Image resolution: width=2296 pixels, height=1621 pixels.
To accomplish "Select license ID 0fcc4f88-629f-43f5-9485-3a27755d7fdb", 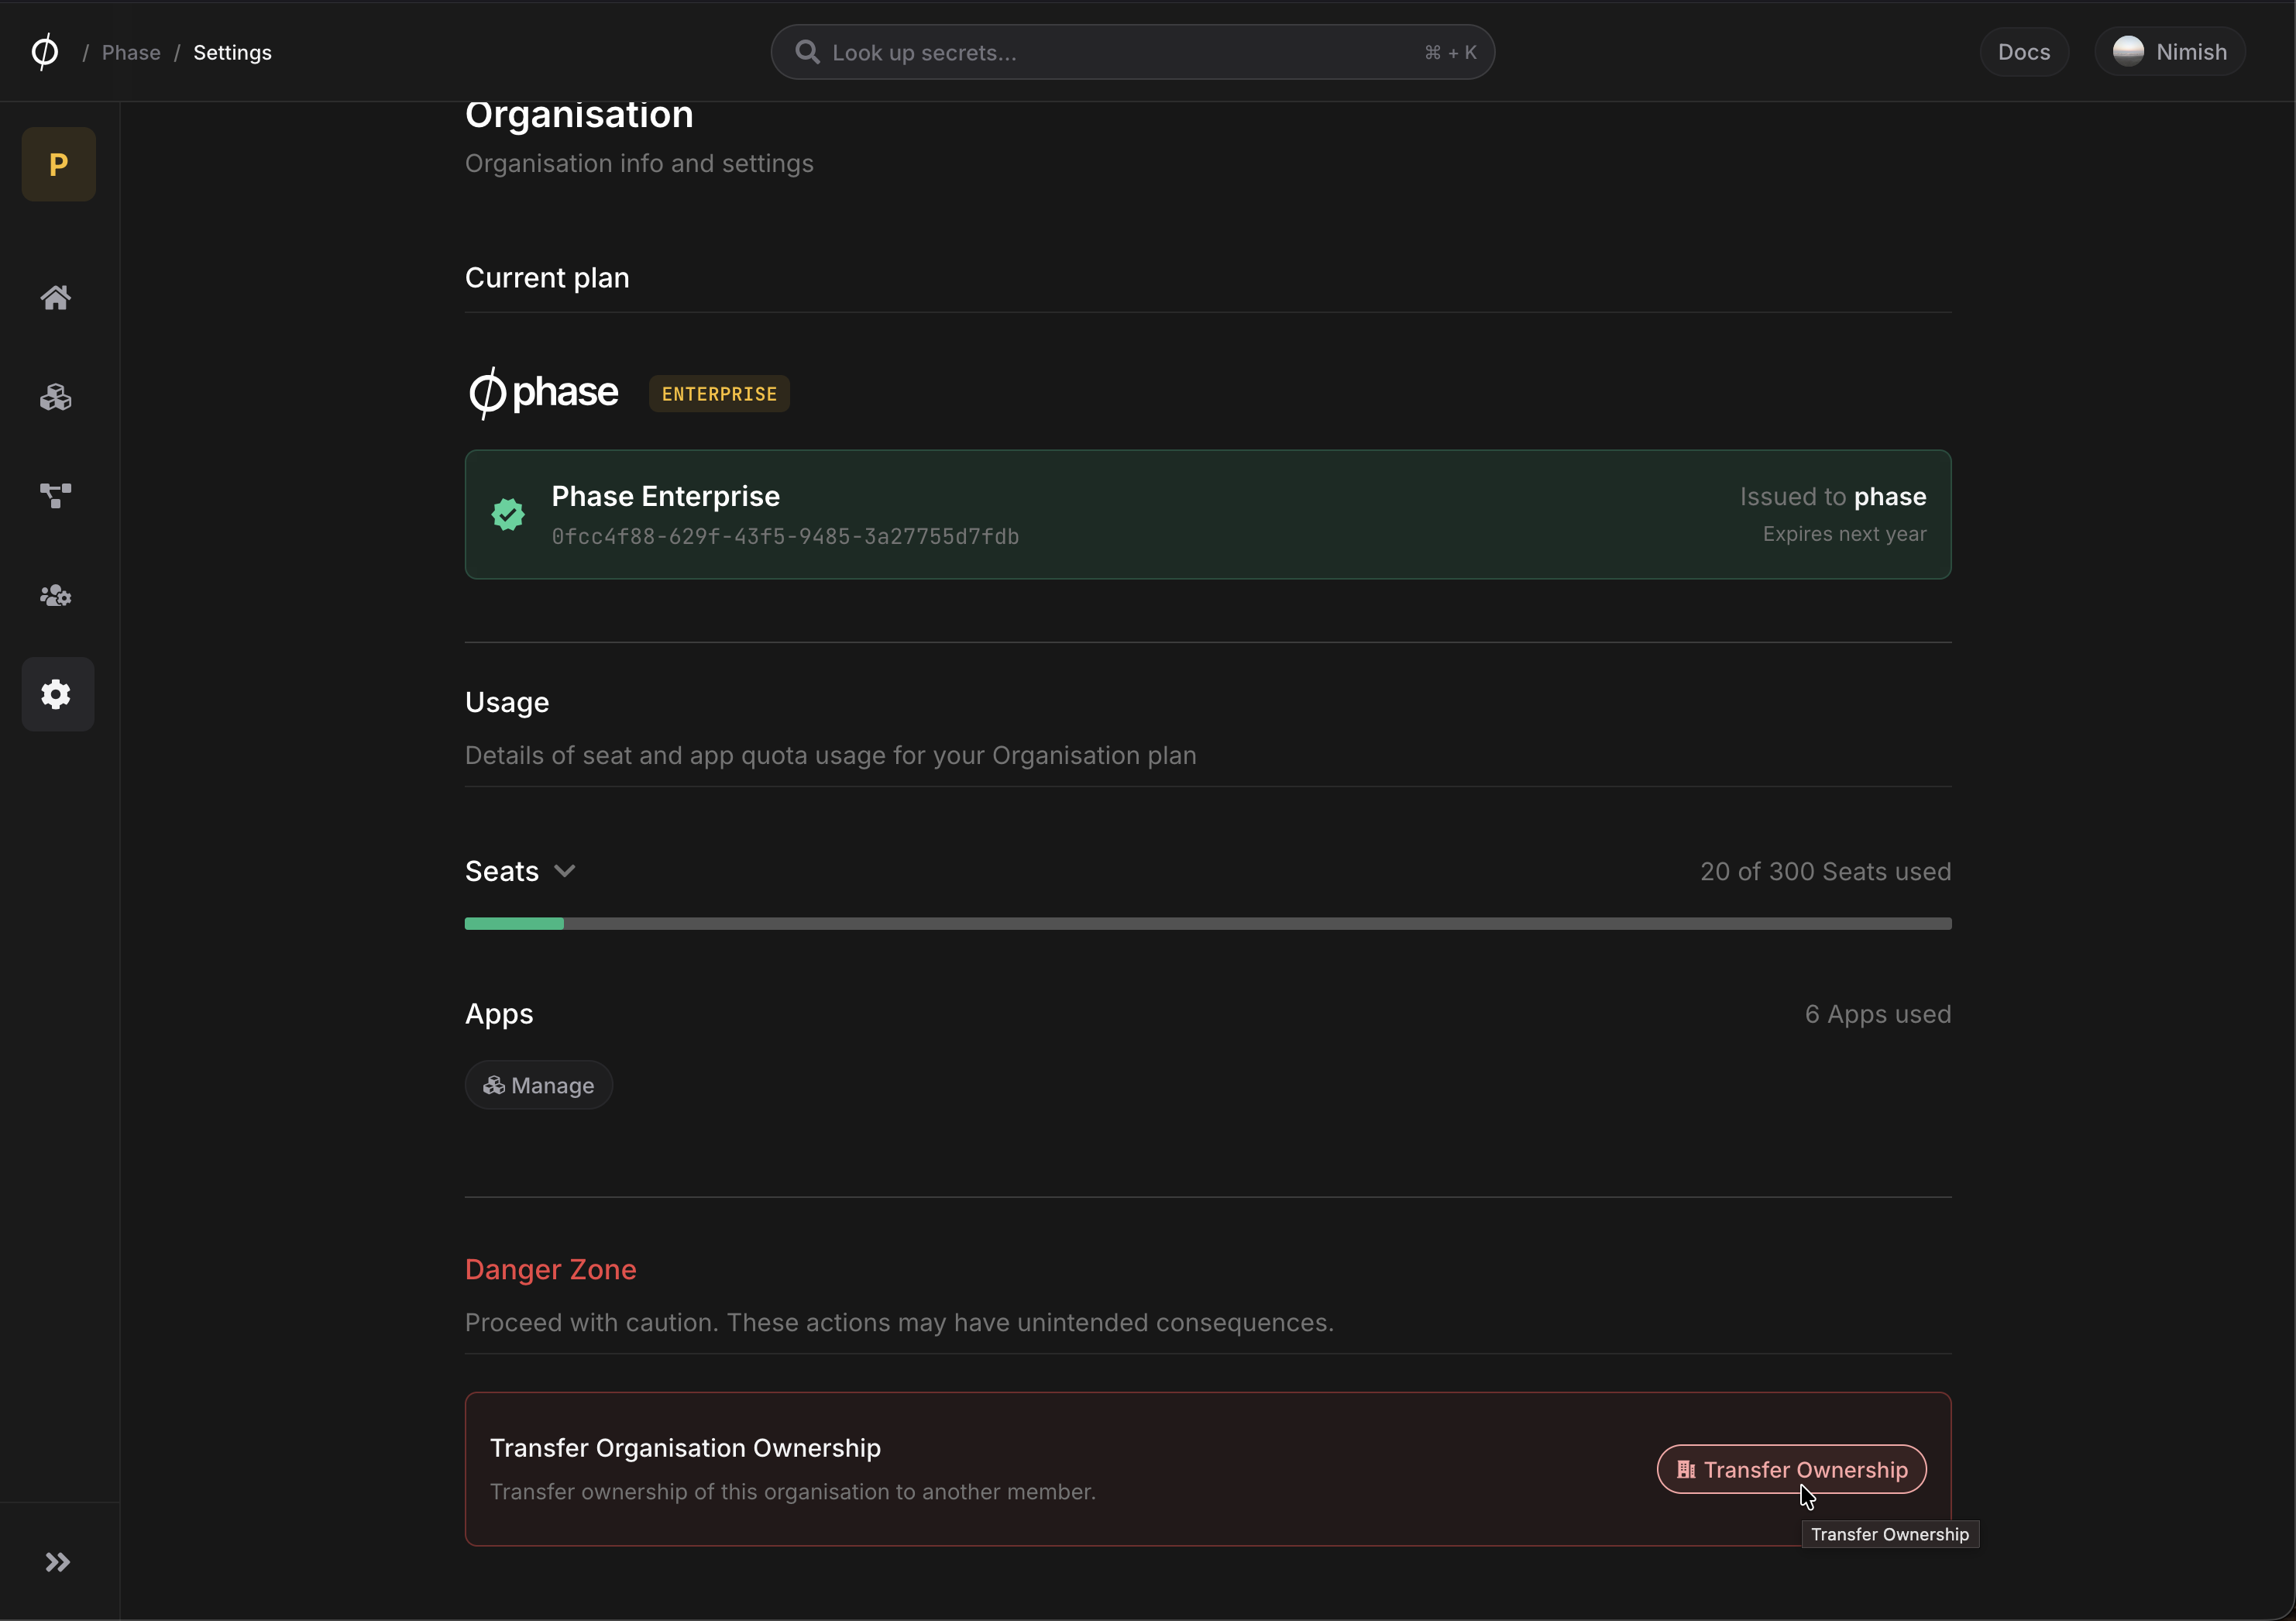I will click(x=785, y=537).
